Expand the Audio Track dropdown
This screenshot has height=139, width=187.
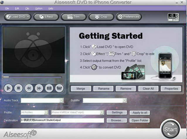pos(61,100)
